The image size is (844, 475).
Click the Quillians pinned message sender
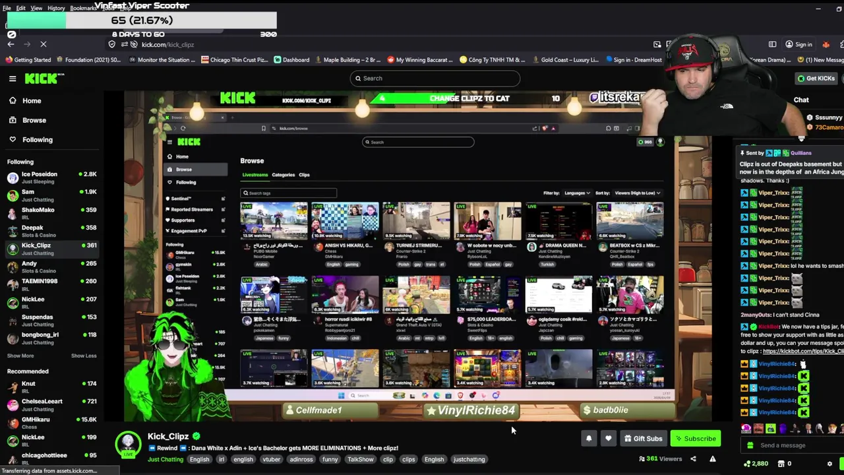801,153
